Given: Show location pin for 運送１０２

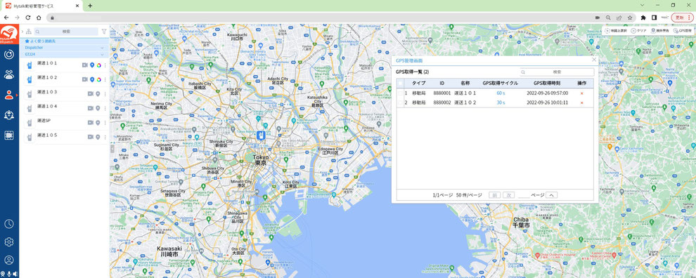Looking at the screenshot, I should [x=92, y=79].
